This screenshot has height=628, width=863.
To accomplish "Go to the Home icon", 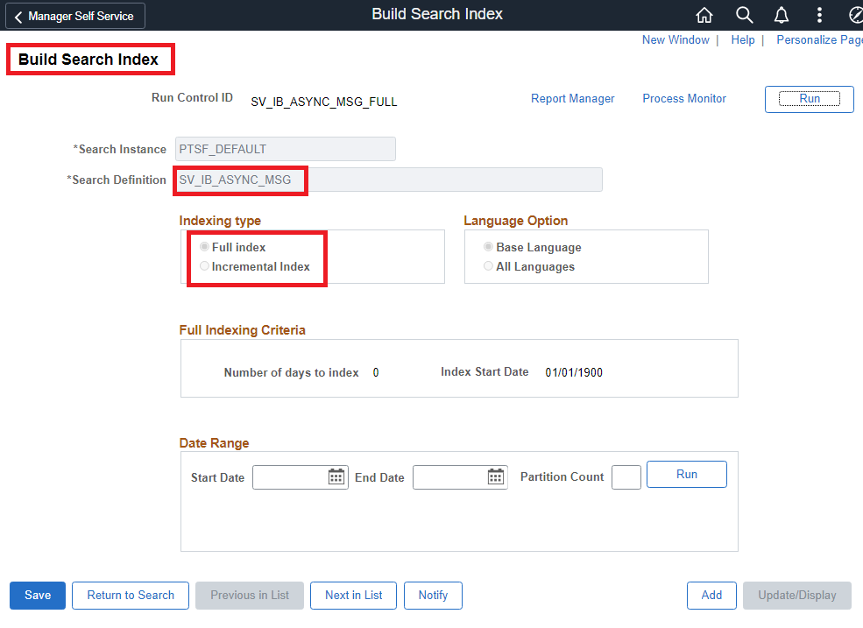I will pyautogui.click(x=704, y=15).
